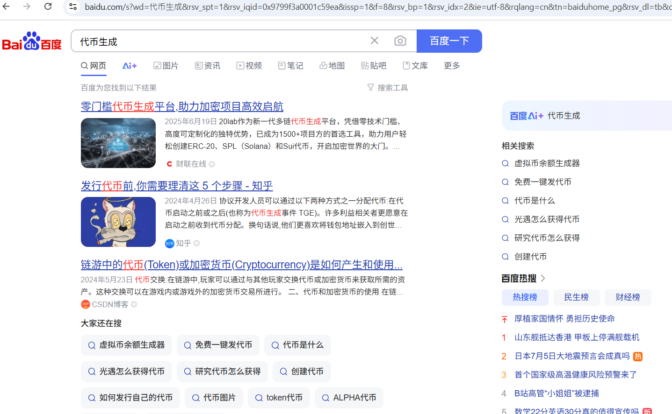Open the 视频 search tab
Screen dimensions: 672x414
click(x=249, y=66)
